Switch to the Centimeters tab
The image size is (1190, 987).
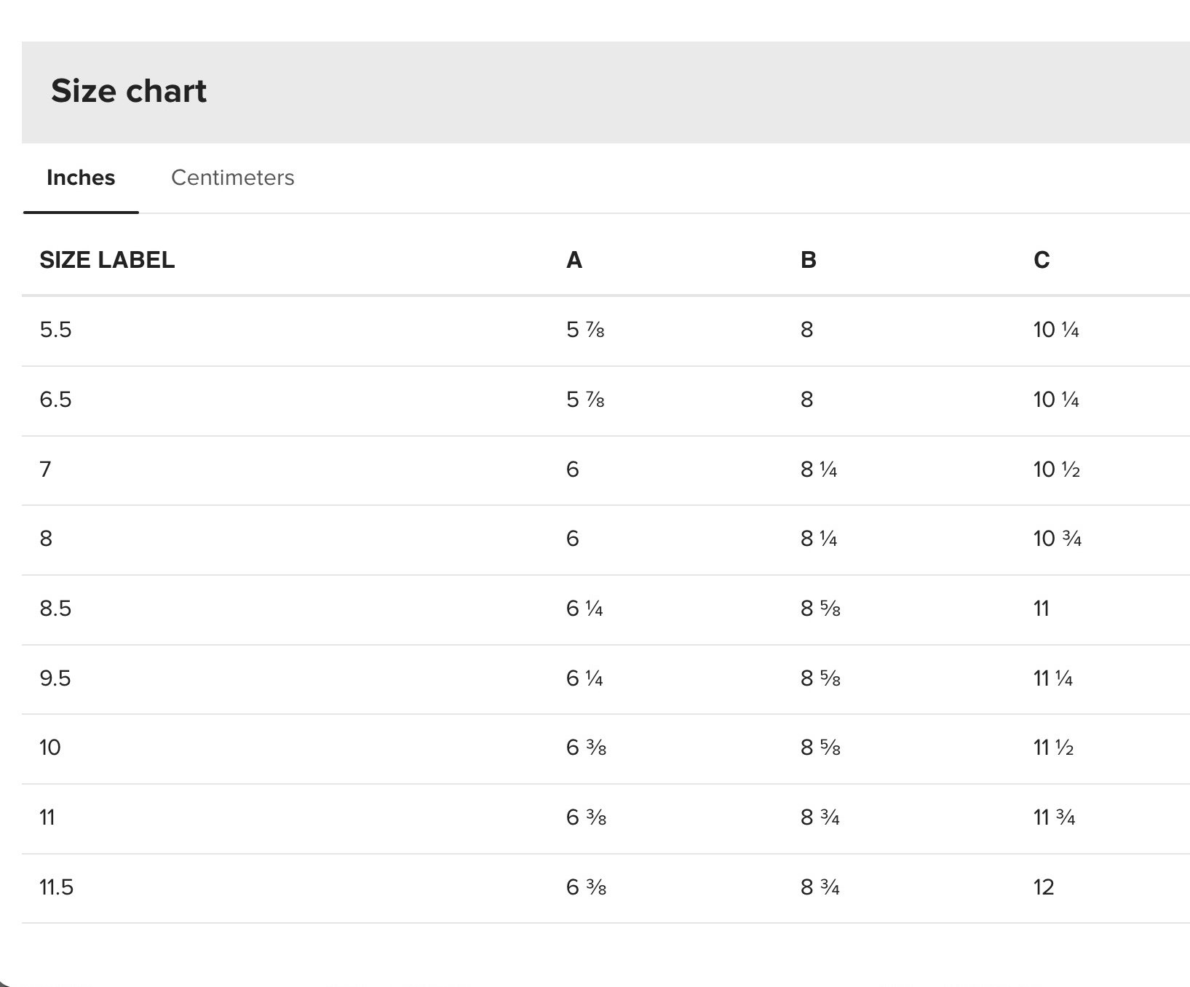tap(232, 178)
